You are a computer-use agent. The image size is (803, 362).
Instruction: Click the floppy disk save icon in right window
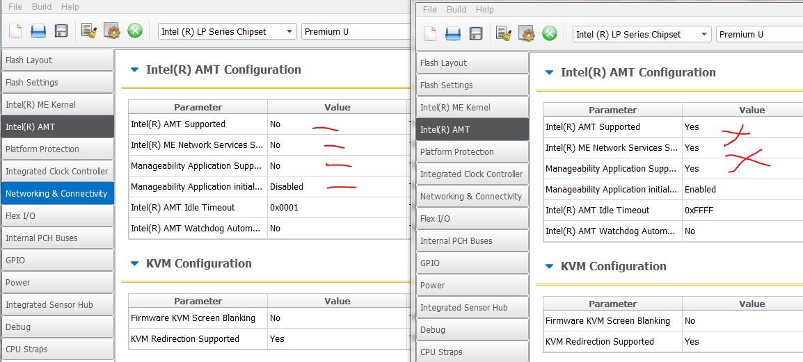point(476,34)
